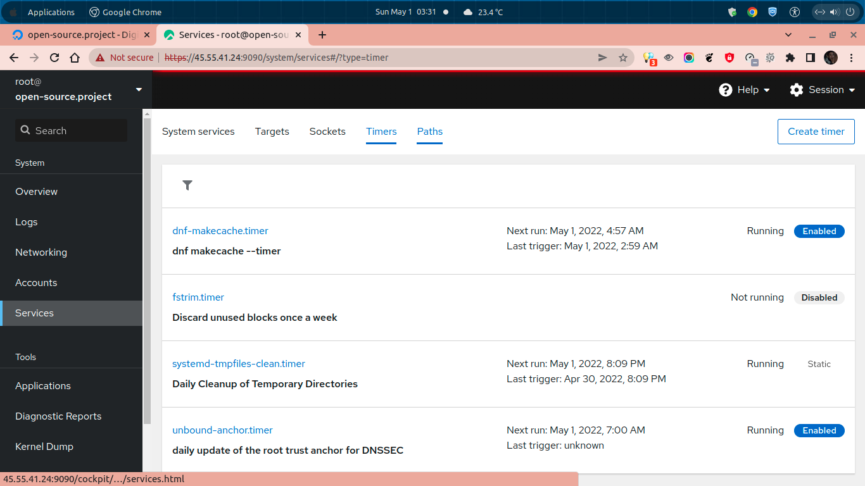Image resolution: width=865 pixels, height=486 pixels.
Task: Switch to Paths tab
Action: click(430, 132)
